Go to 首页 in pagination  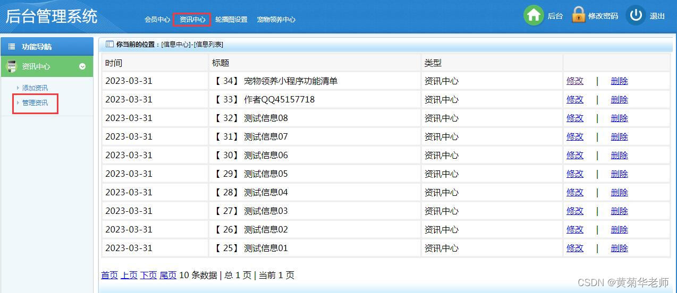(109, 275)
